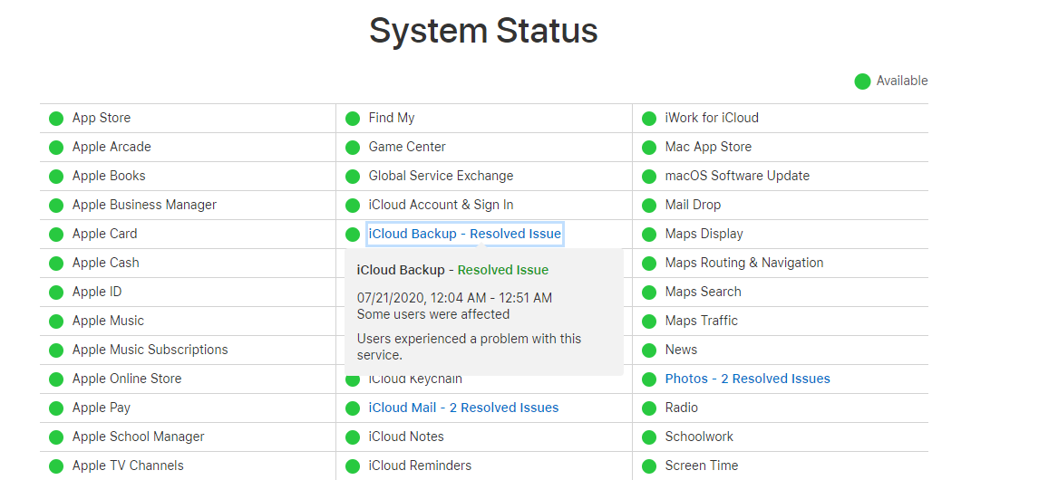Click the Mac App Store entry
Viewport: 1039px width, 480px height.
tap(708, 147)
